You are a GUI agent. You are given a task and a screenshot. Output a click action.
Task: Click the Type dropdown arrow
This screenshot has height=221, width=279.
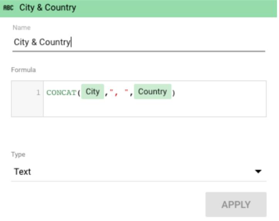(258, 172)
